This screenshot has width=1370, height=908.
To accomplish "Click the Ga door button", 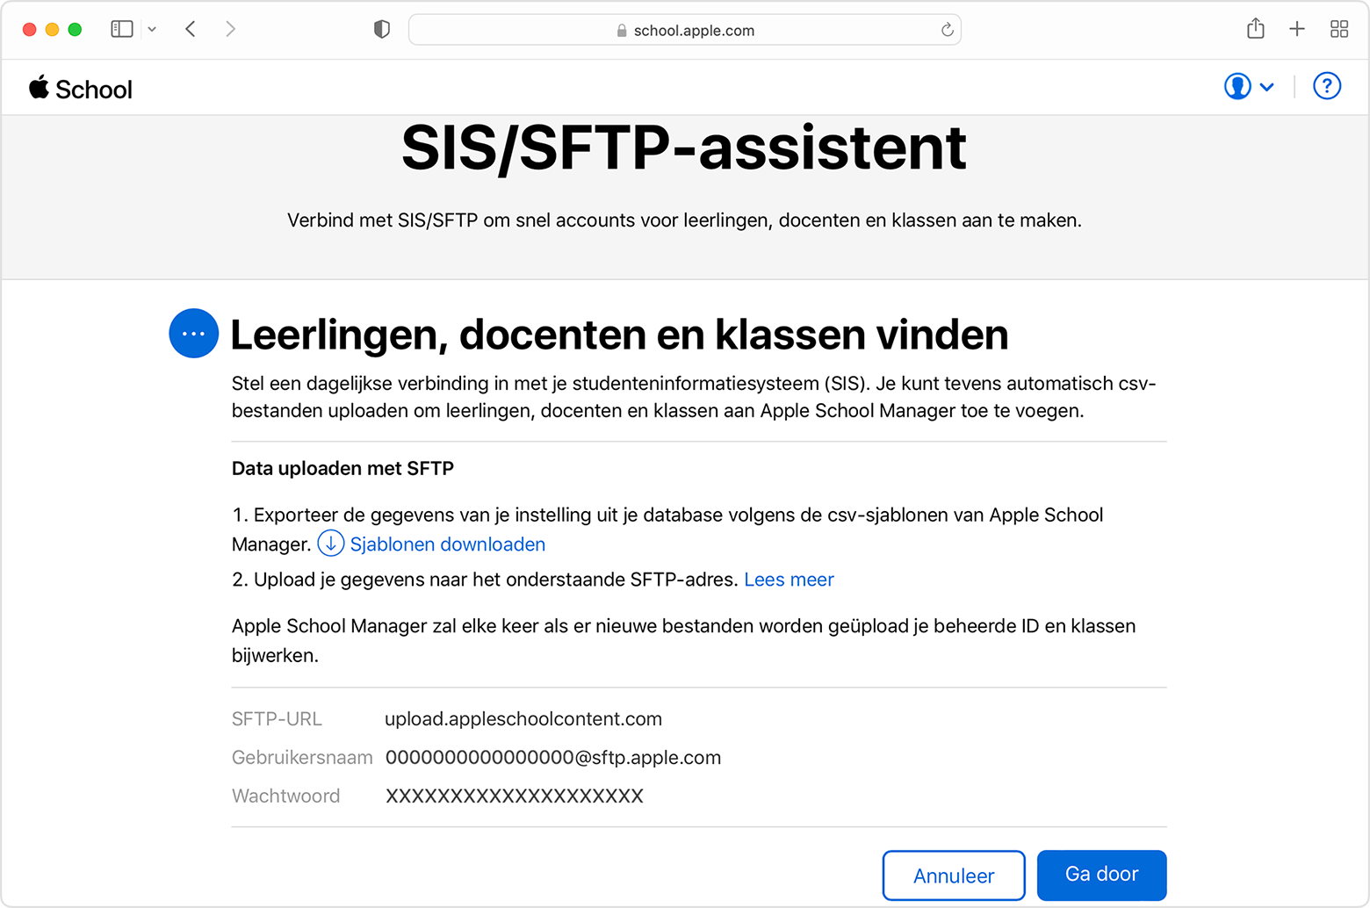I will [1101, 875].
